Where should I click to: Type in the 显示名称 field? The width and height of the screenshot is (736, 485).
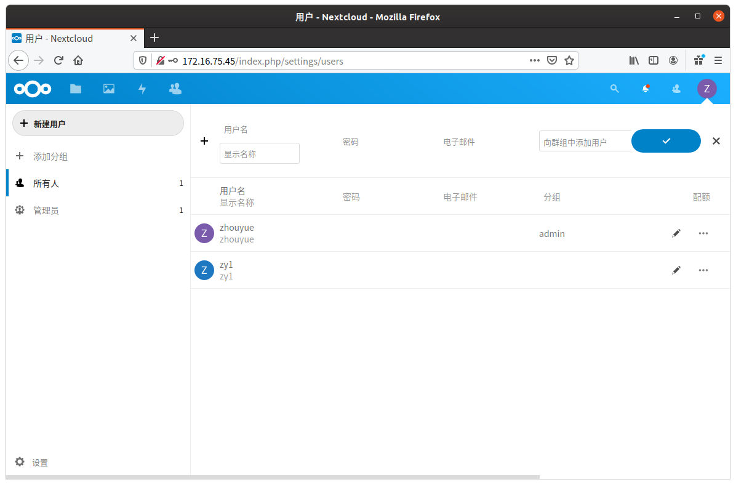pyautogui.click(x=259, y=153)
